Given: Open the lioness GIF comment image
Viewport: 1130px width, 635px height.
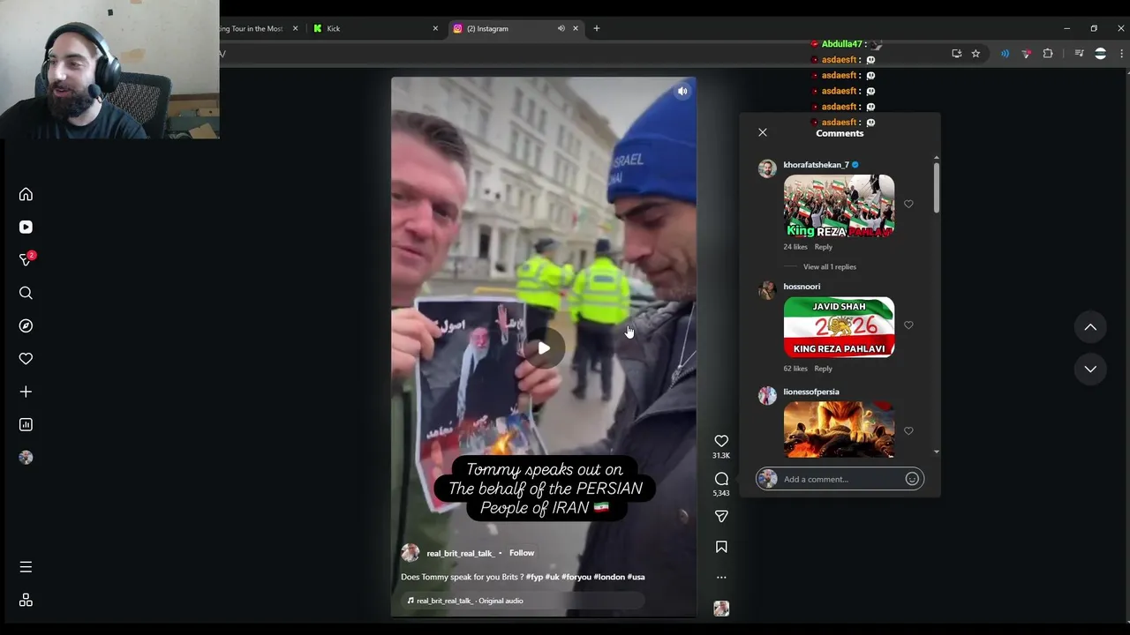Looking at the screenshot, I should point(839,430).
